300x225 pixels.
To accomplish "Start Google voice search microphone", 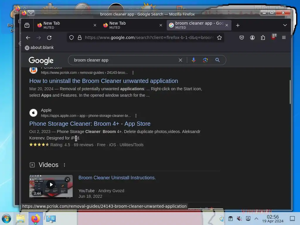I will [194, 60].
